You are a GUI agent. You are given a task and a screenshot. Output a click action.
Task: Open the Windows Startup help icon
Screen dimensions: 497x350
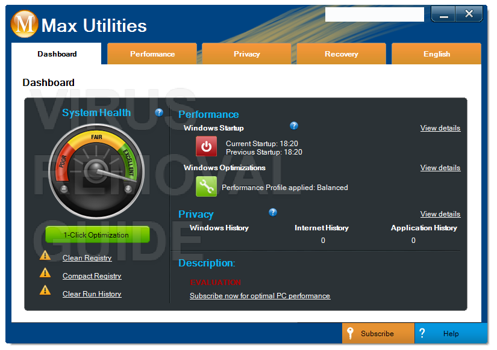click(x=294, y=126)
